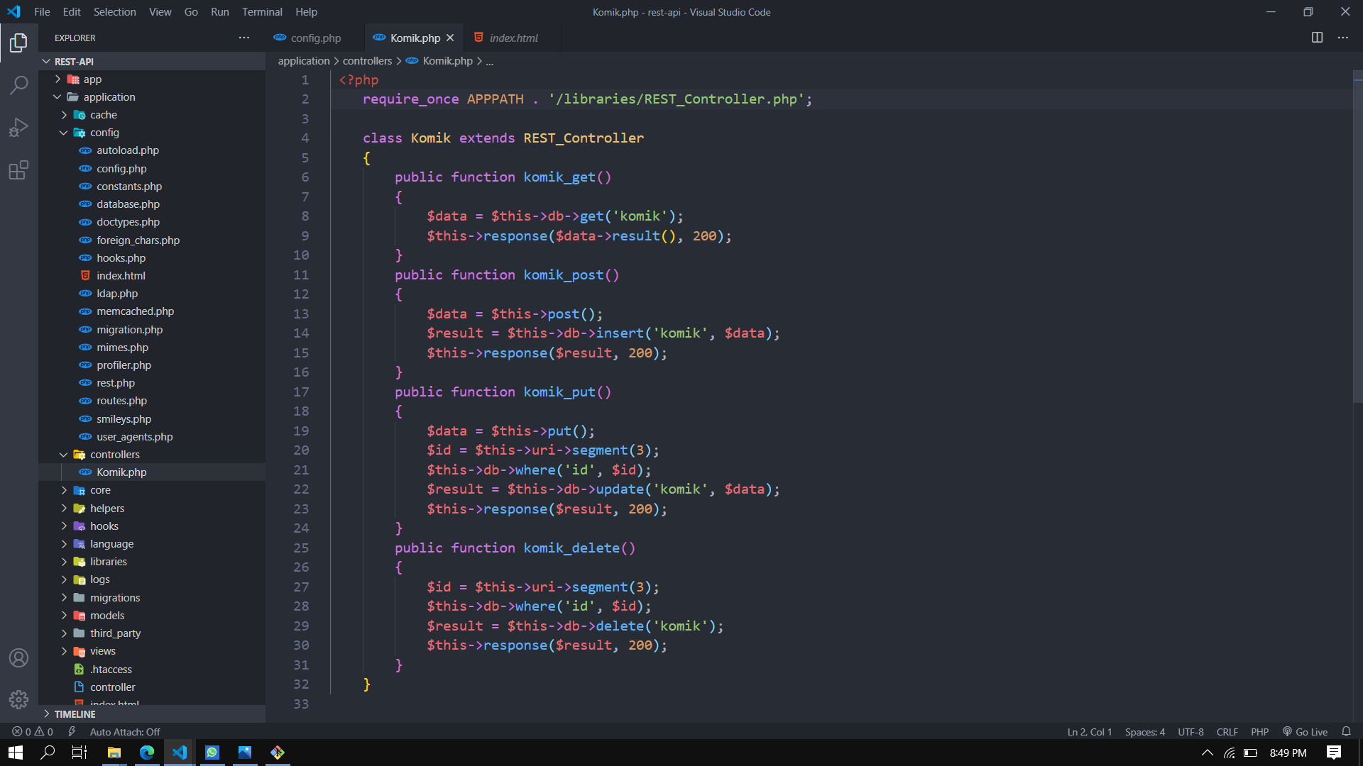Open the Selection menu
Image resolution: width=1363 pixels, height=766 pixels.
[x=114, y=12]
